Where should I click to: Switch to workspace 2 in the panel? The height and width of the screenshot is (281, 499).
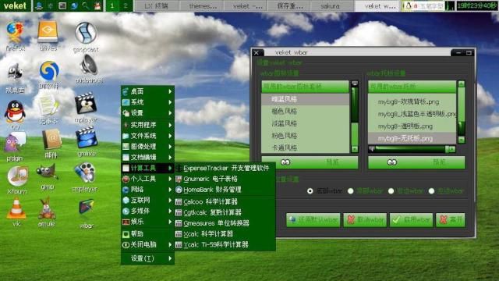pyautogui.click(x=126, y=5)
